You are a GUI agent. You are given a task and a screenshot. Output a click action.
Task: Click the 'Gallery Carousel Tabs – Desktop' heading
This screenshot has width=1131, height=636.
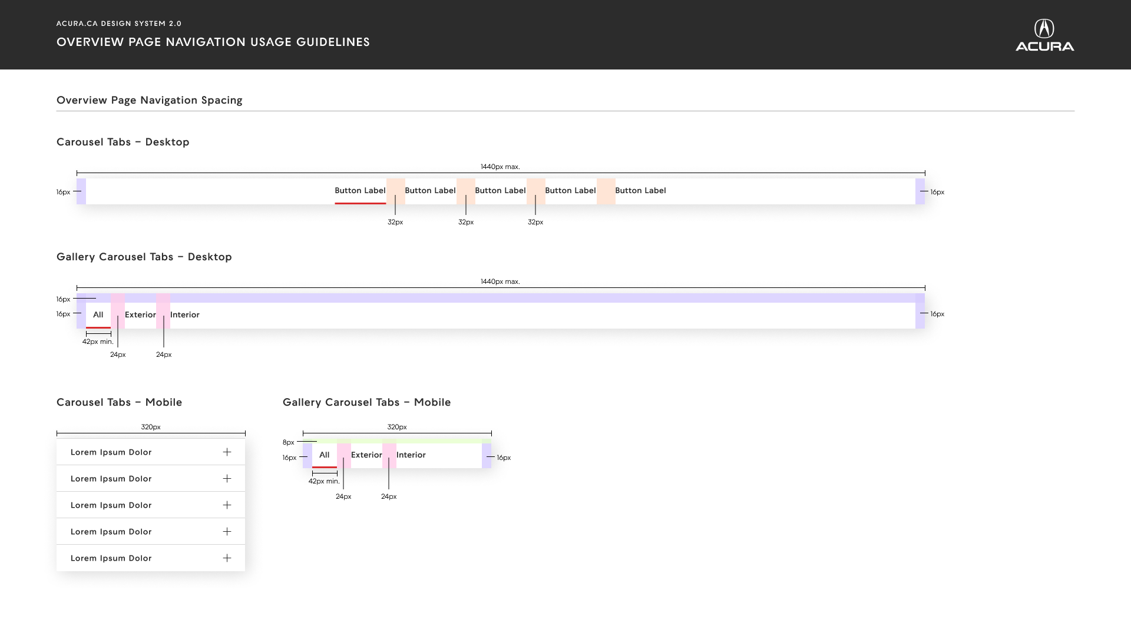[144, 257]
